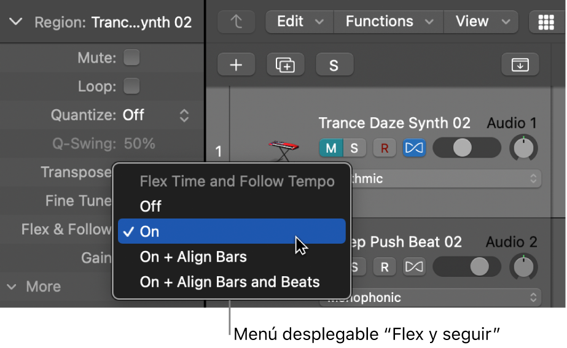
Task: Open the Quantize Off pop-up
Action: (156, 115)
